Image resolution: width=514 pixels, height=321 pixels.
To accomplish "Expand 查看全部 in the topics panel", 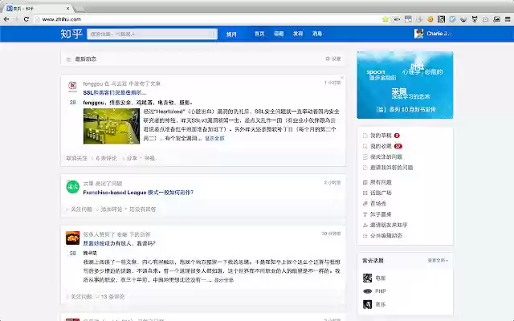I will click(x=438, y=260).
